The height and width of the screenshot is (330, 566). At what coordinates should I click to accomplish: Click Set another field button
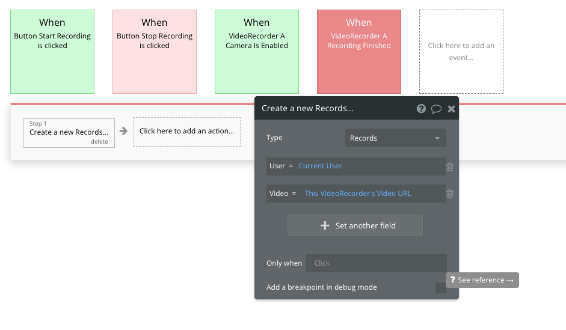tap(355, 225)
